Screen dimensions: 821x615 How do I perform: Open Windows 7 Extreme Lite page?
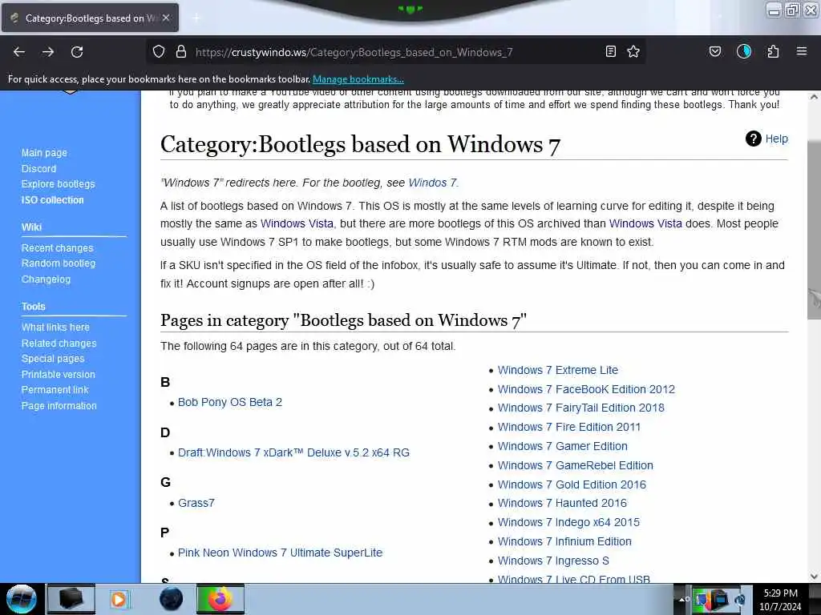tap(558, 370)
